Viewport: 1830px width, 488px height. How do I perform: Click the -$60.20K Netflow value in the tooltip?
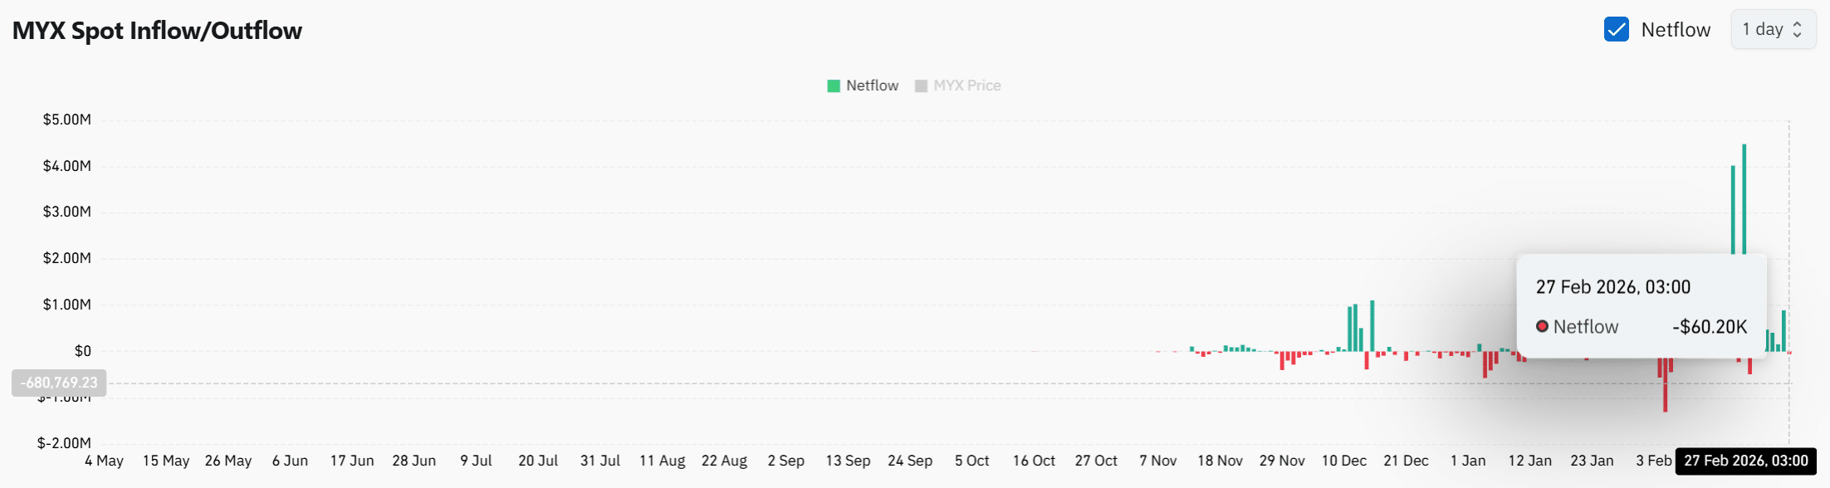click(1708, 326)
